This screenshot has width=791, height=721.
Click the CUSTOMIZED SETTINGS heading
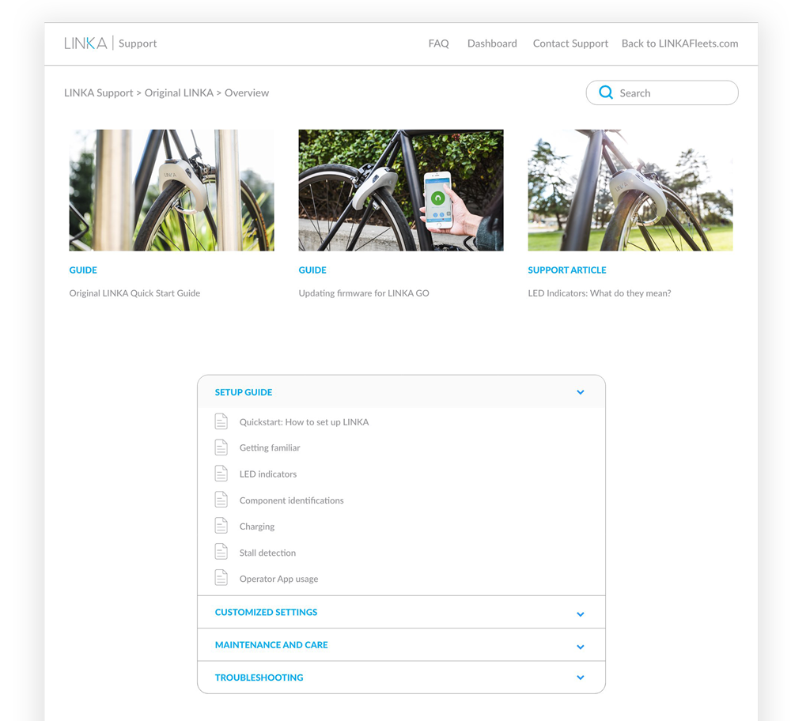click(x=267, y=612)
